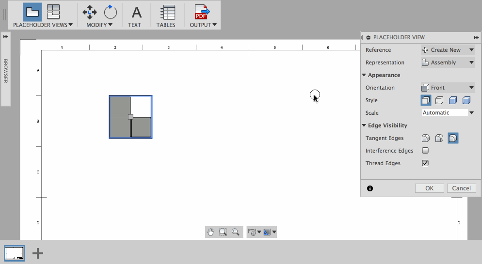Click the Scale Automatic input field

[x=445, y=113]
